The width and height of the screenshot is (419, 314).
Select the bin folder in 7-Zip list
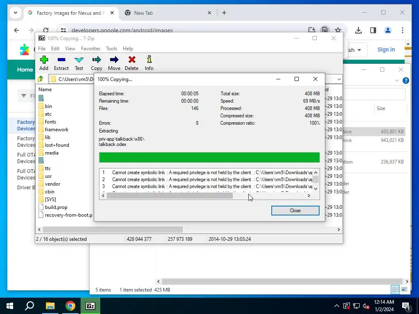click(x=48, y=106)
